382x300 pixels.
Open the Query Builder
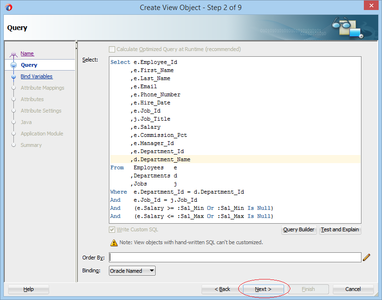tap(299, 229)
